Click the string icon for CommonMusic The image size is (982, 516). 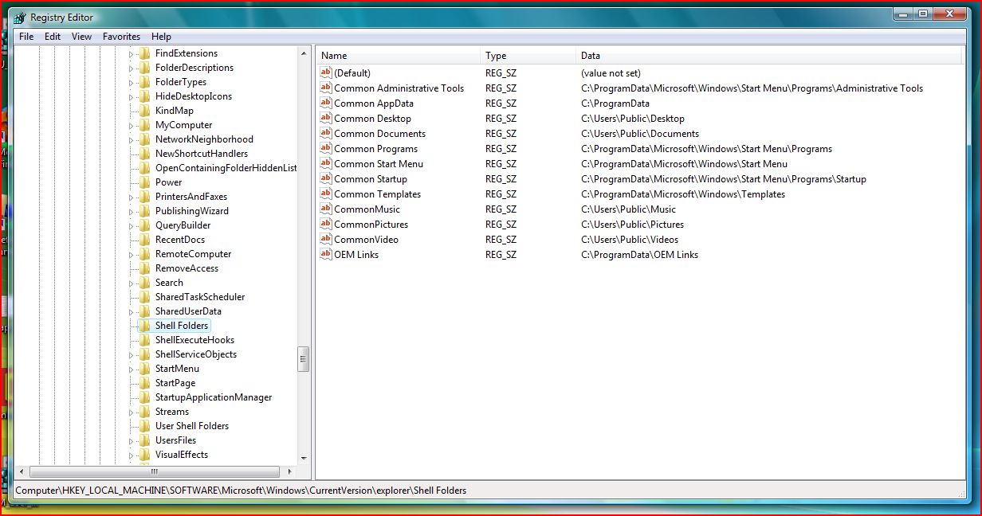pos(326,209)
